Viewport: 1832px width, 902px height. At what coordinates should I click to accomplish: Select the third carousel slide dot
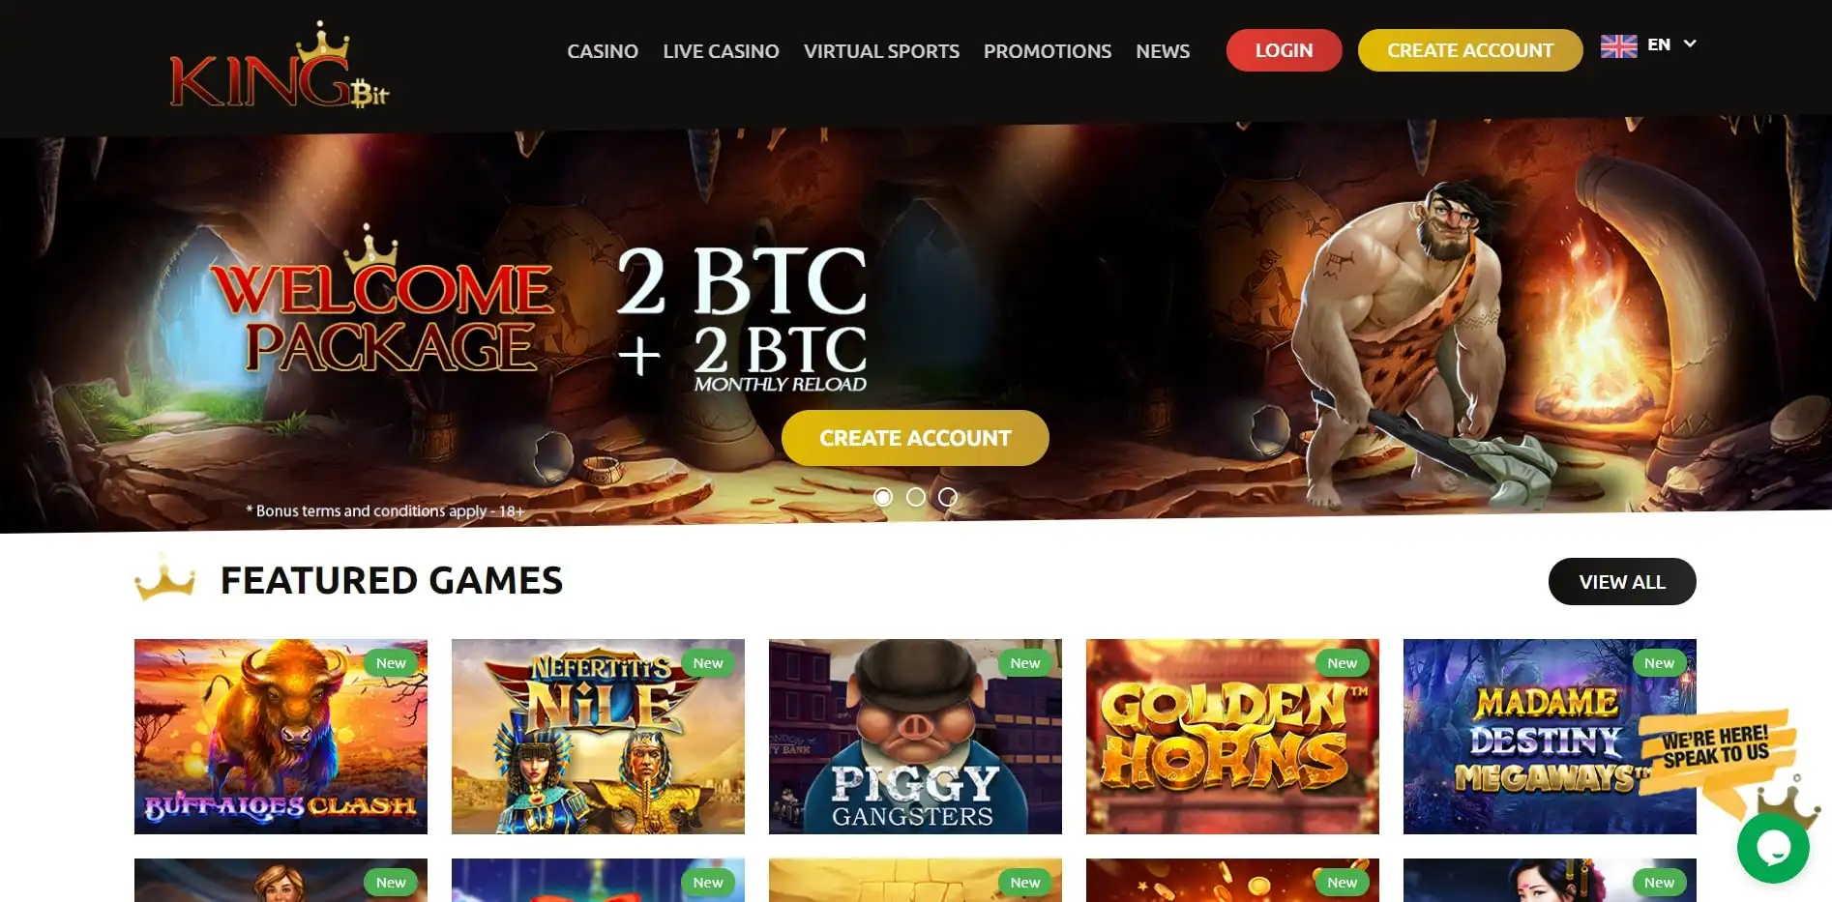tap(948, 497)
